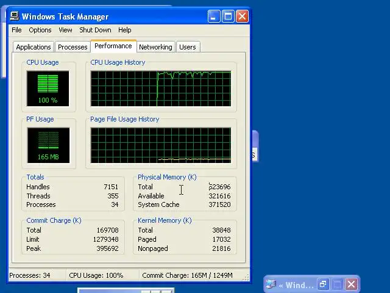Click the Commit Charge Total value 169708

[108, 230]
